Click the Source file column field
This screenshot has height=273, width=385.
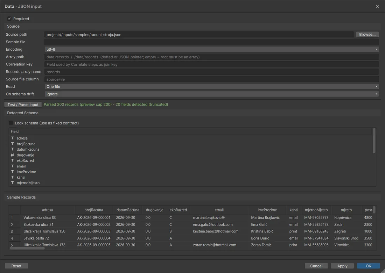click(x=212, y=79)
